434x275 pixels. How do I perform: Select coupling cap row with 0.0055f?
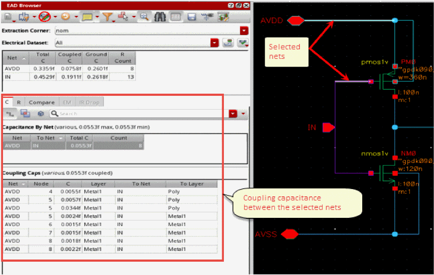(x=111, y=192)
